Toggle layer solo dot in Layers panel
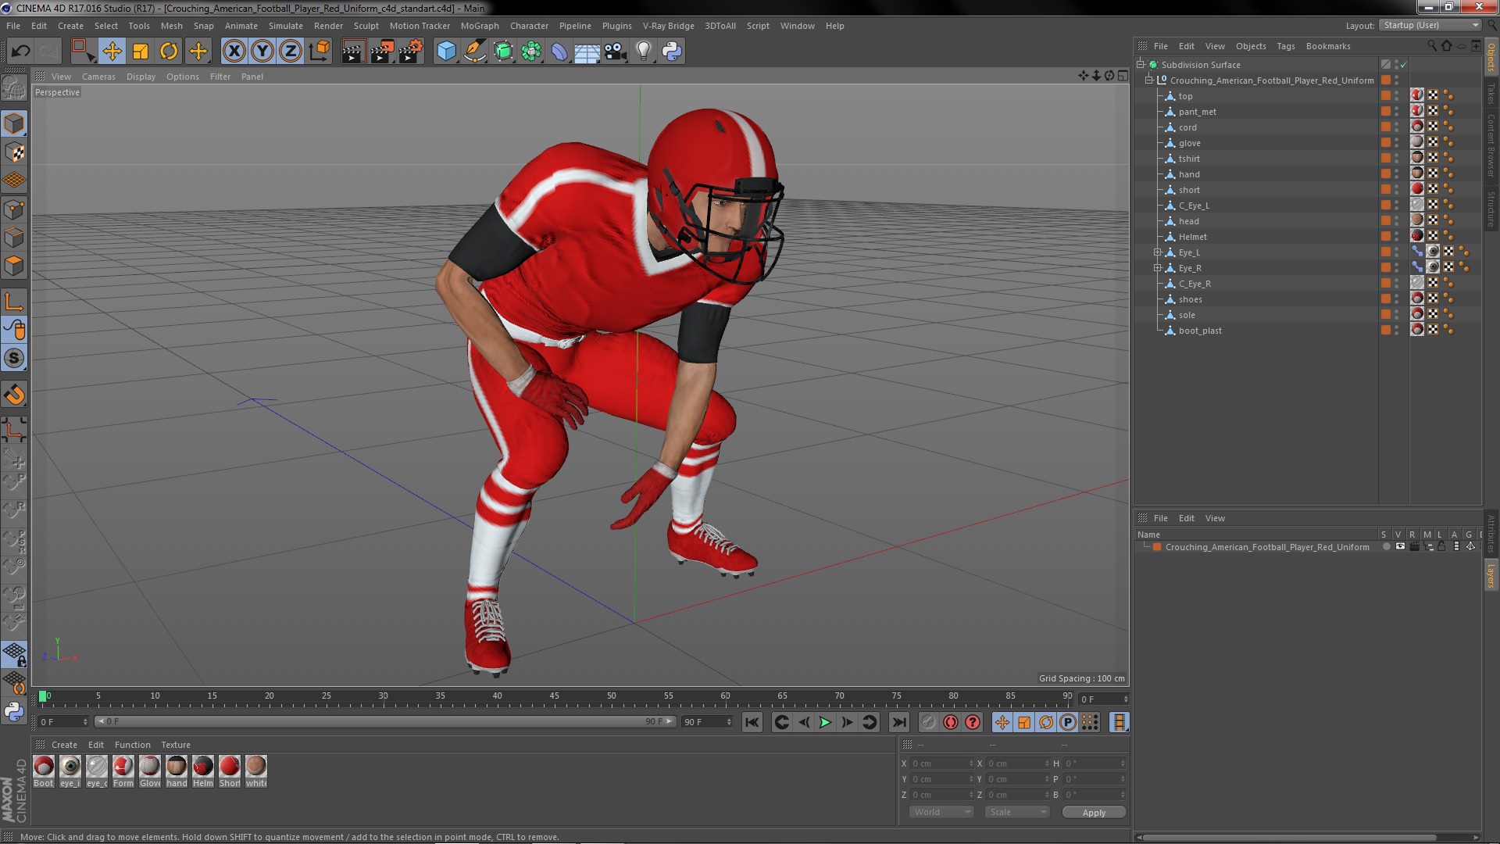The height and width of the screenshot is (844, 1500). (x=1386, y=547)
